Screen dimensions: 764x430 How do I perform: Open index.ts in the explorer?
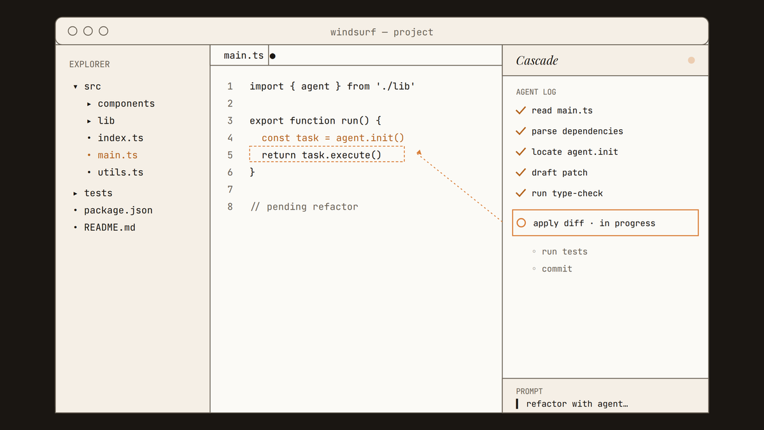120,138
